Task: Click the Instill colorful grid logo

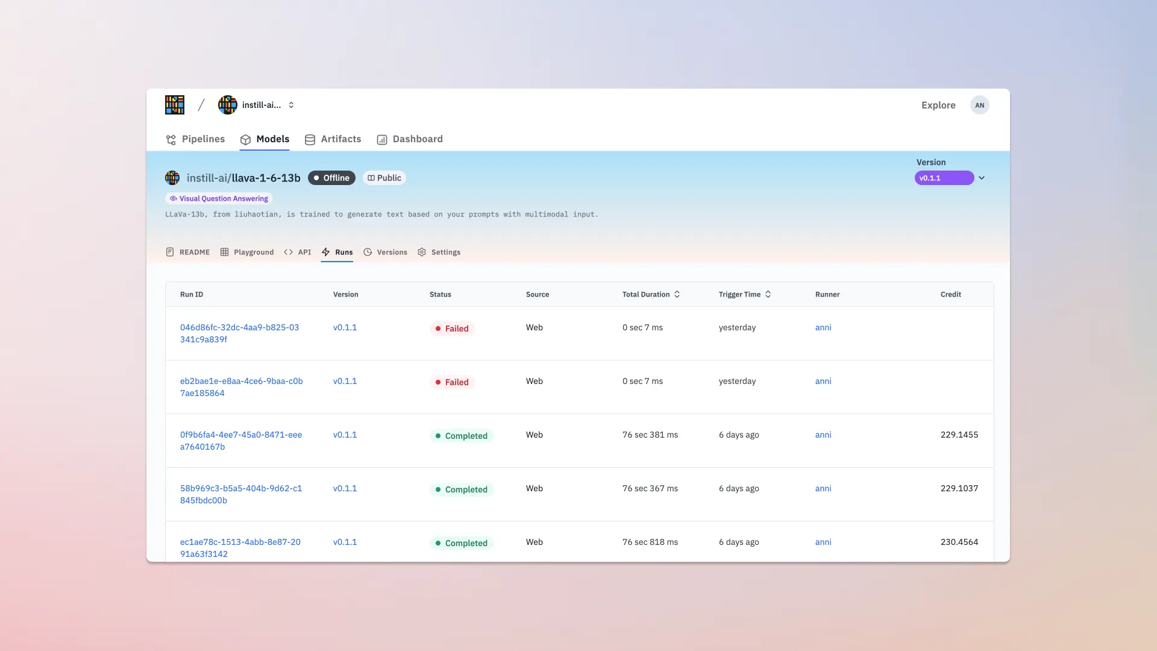Action: pos(175,105)
